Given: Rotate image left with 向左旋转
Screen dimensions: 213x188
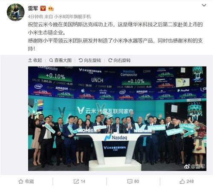Looking at the screenshot, I should 90,61.
